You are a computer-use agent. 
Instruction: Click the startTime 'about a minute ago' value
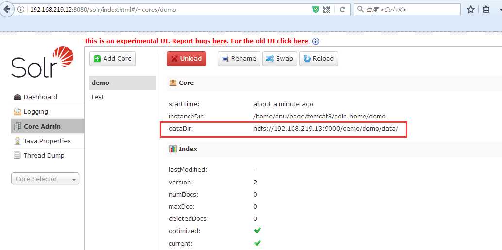(283, 104)
